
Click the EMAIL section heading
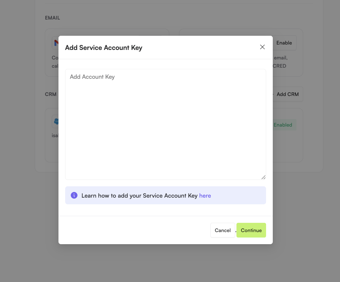click(53, 18)
